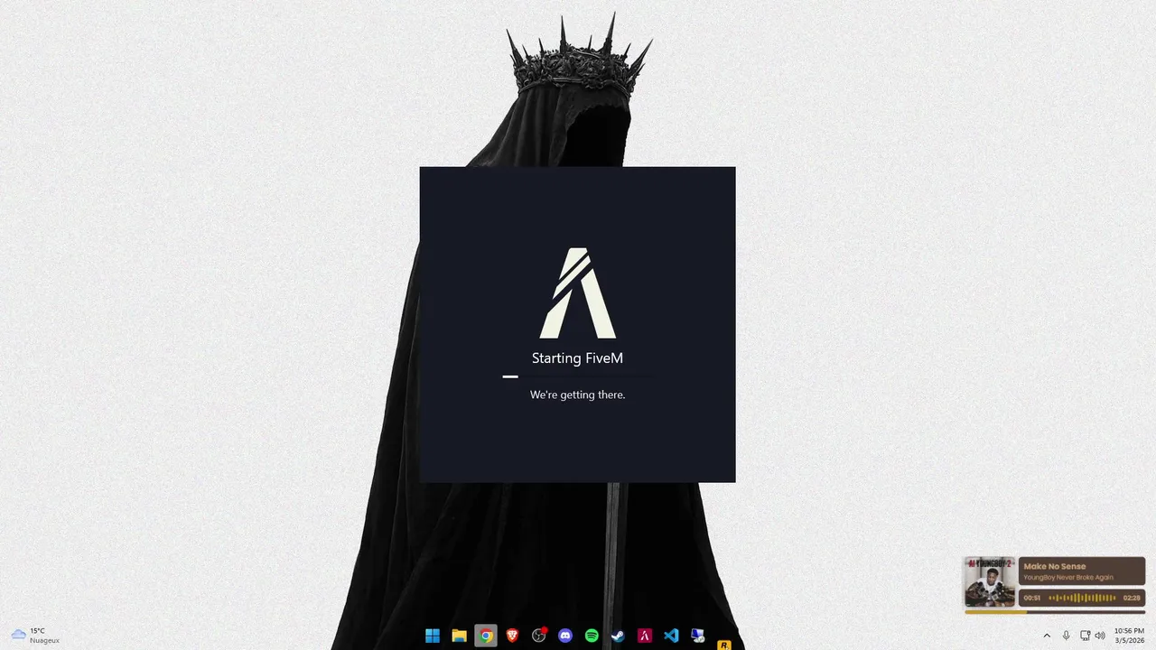Click the 02:28 track duration label
1156x650 pixels.
[1132, 598]
